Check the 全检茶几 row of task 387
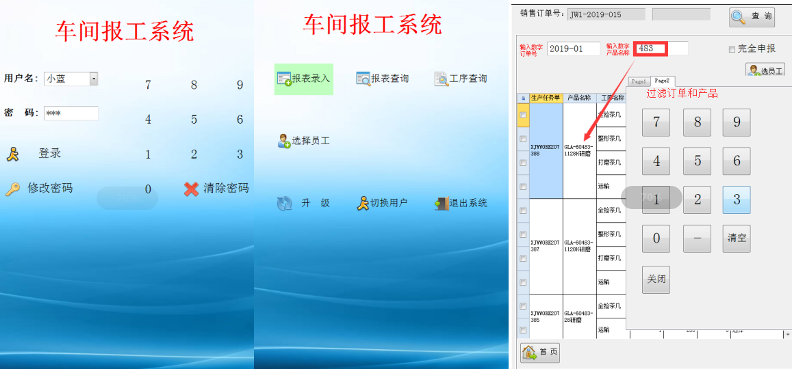Viewport: 792px width, 369px height. pyautogui.click(x=523, y=210)
